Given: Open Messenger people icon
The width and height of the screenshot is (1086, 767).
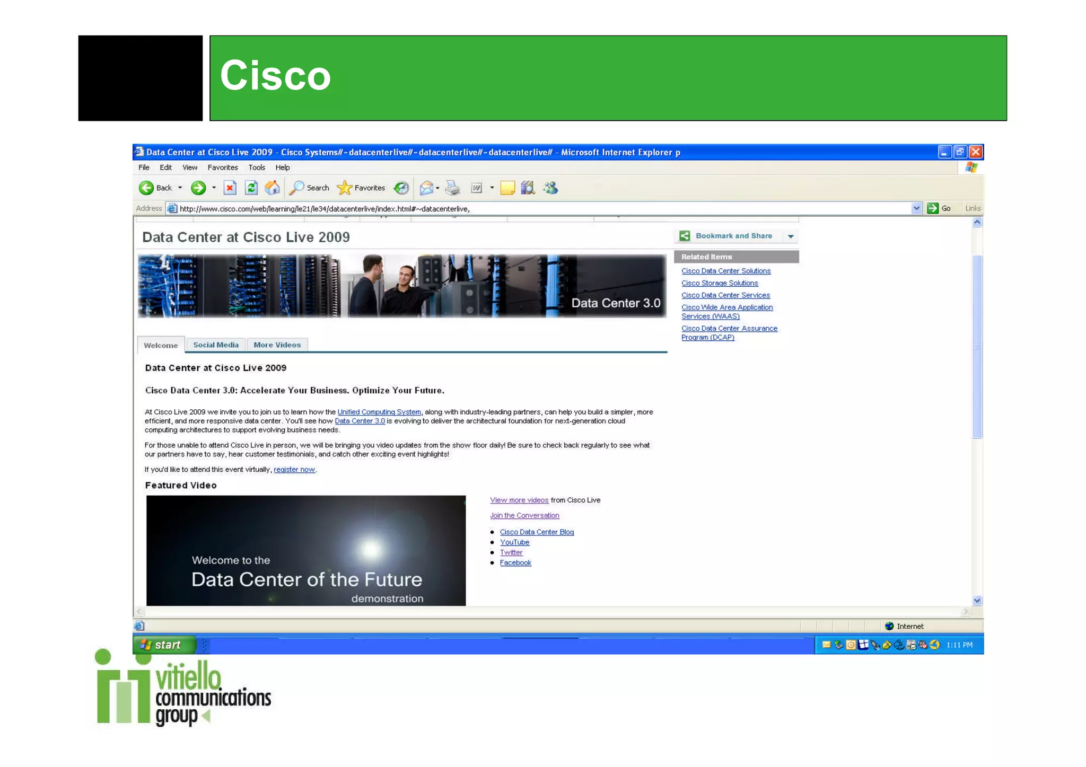Looking at the screenshot, I should (x=551, y=188).
